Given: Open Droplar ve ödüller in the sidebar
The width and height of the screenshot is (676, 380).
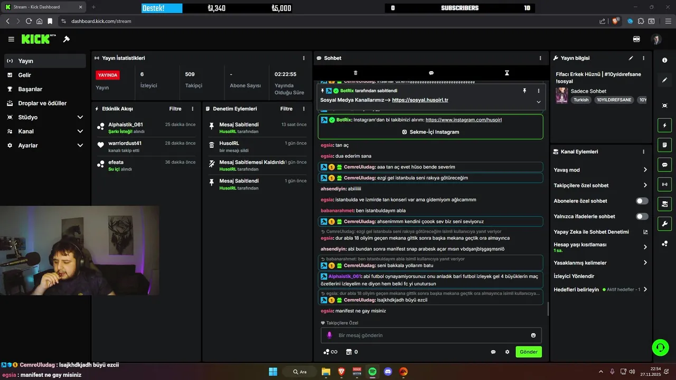Looking at the screenshot, I should [x=44, y=103].
